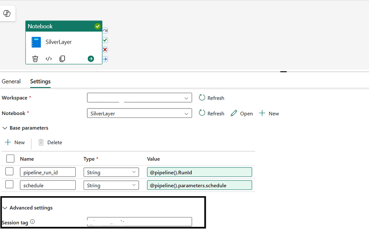The image size is (369, 230).
Task: Select the on-success green check connector
Action: pos(105,40)
